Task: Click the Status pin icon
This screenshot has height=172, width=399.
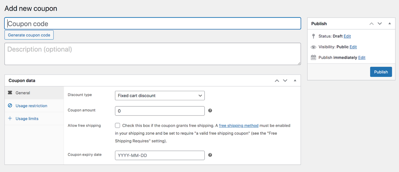Action: click(313, 36)
